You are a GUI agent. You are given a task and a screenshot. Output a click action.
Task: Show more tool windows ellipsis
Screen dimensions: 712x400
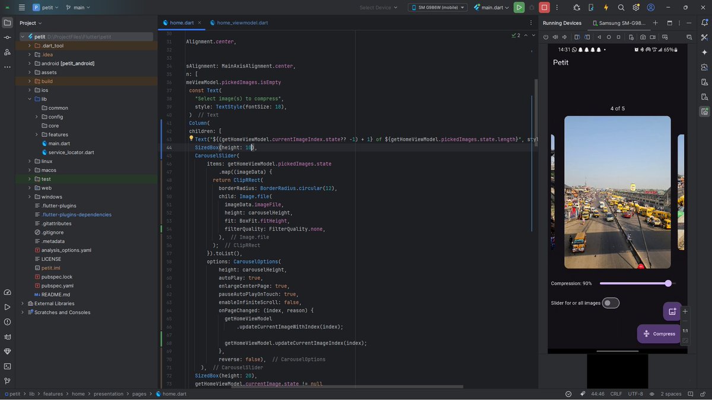pos(7,67)
